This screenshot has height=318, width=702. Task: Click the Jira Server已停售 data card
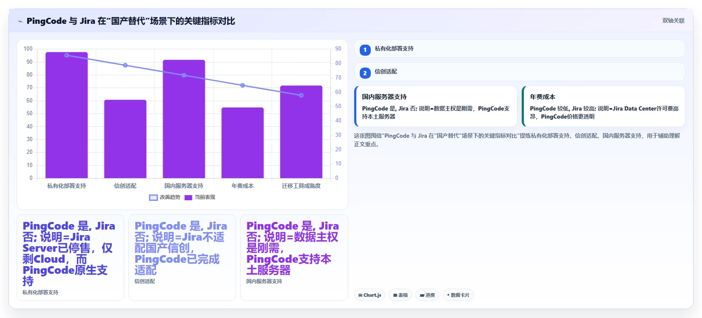[70, 258]
